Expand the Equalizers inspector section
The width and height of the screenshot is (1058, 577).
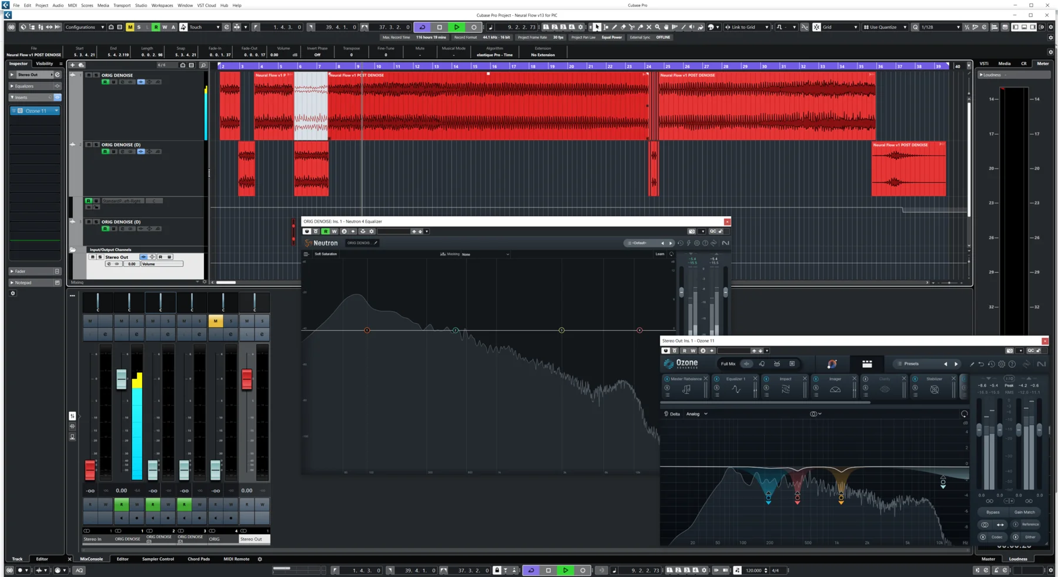[x=24, y=86]
